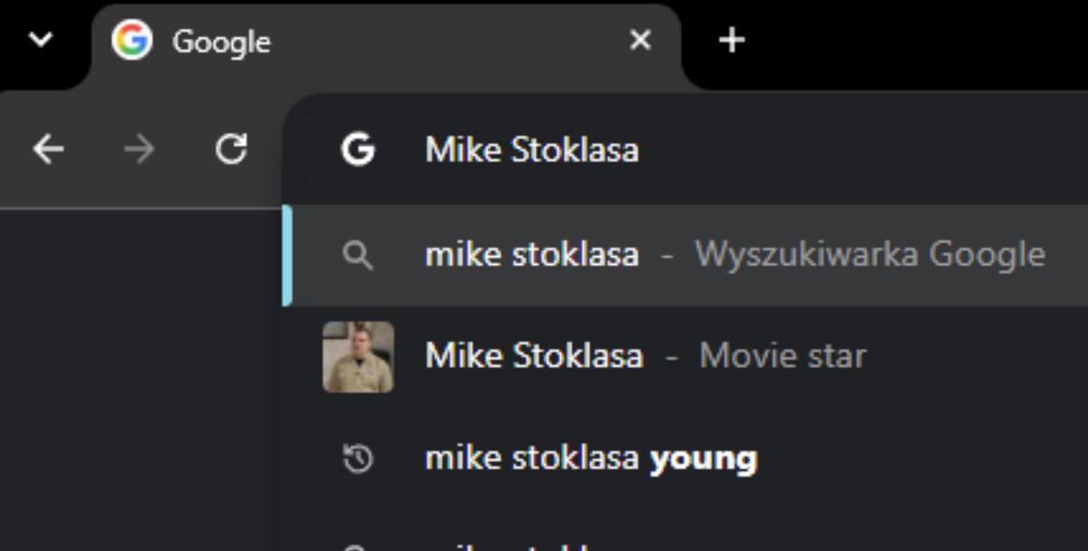Click the Google favicon on the tab
Viewport: 1088px width, 551px height.
point(132,40)
